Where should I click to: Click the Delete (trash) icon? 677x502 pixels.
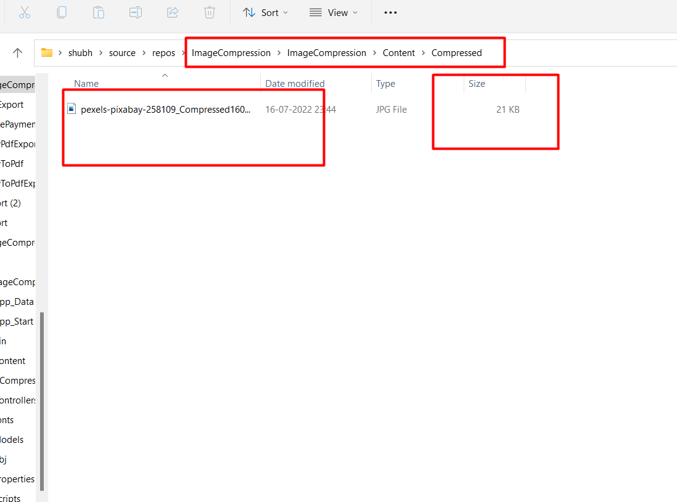[209, 12]
